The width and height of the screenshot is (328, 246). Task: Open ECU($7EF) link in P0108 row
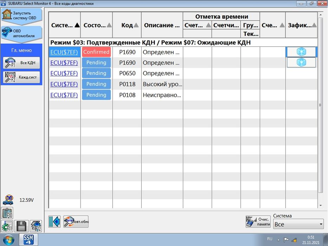click(64, 95)
